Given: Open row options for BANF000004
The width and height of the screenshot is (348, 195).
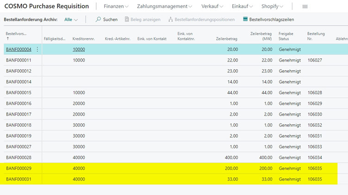Looking at the screenshot, I should (x=37, y=49).
